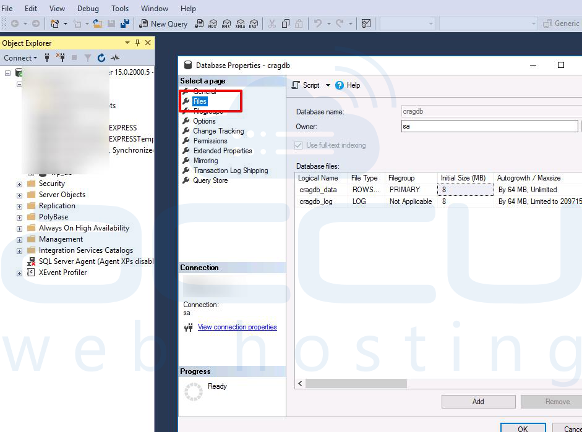
Task: Open a new MDX query window
Action: pos(213,22)
